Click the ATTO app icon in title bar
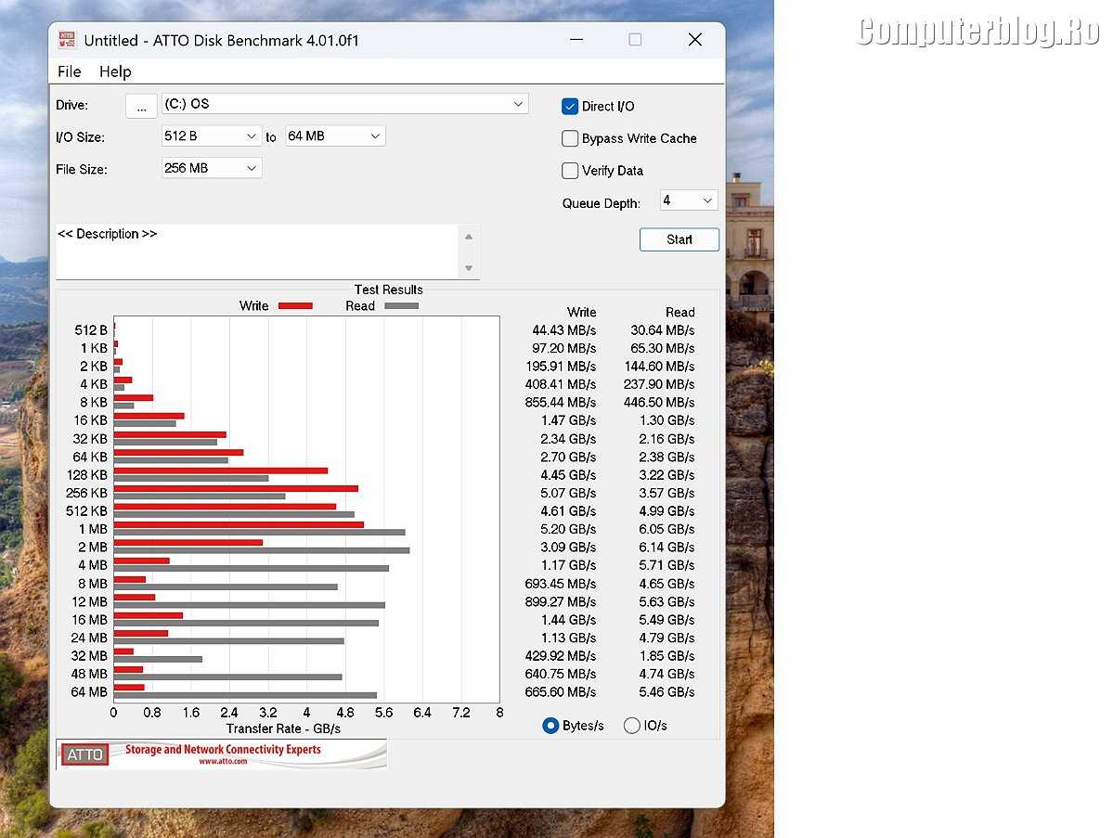Screen dimensions: 1113x838 (67, 40)
